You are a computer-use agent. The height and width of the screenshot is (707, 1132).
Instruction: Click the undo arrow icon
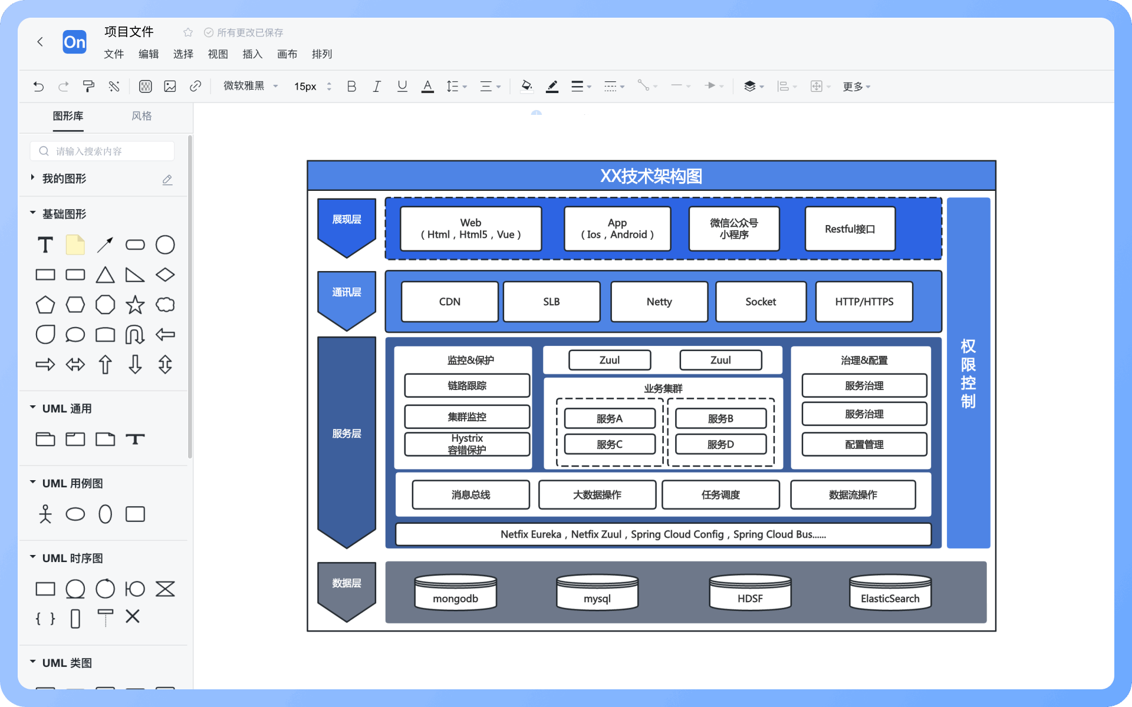click(38, 87)
